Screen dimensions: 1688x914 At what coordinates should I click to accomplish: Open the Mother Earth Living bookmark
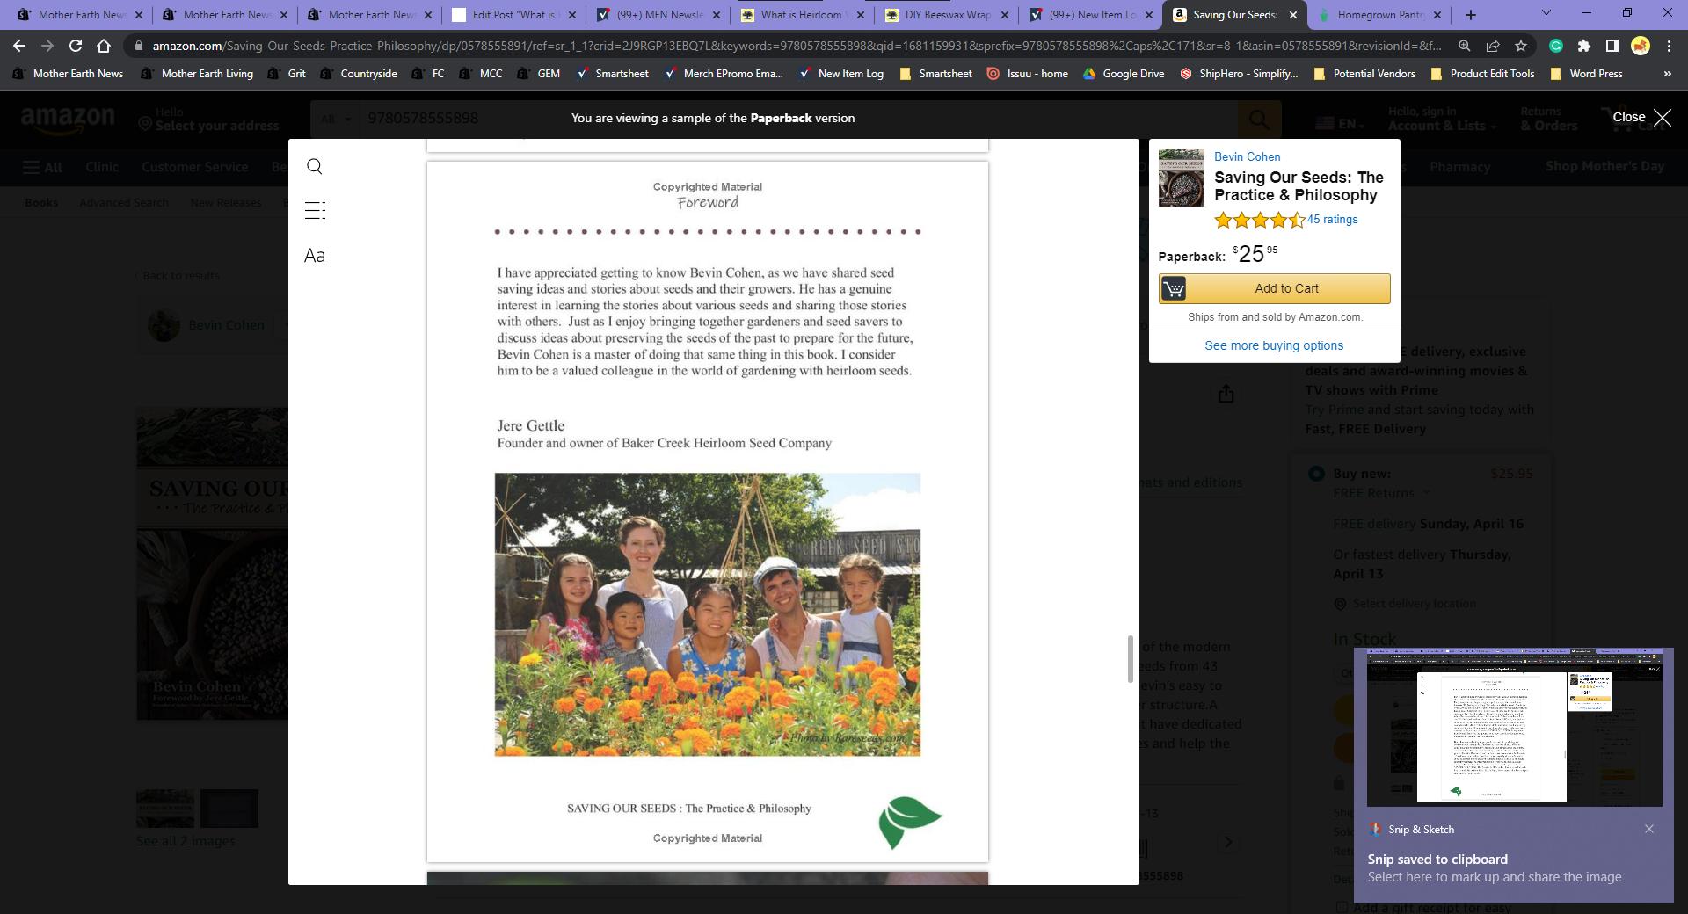click(x=198, y=74)
